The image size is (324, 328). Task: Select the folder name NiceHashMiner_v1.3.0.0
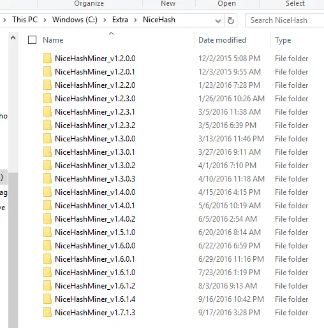(x=95, y=139)
